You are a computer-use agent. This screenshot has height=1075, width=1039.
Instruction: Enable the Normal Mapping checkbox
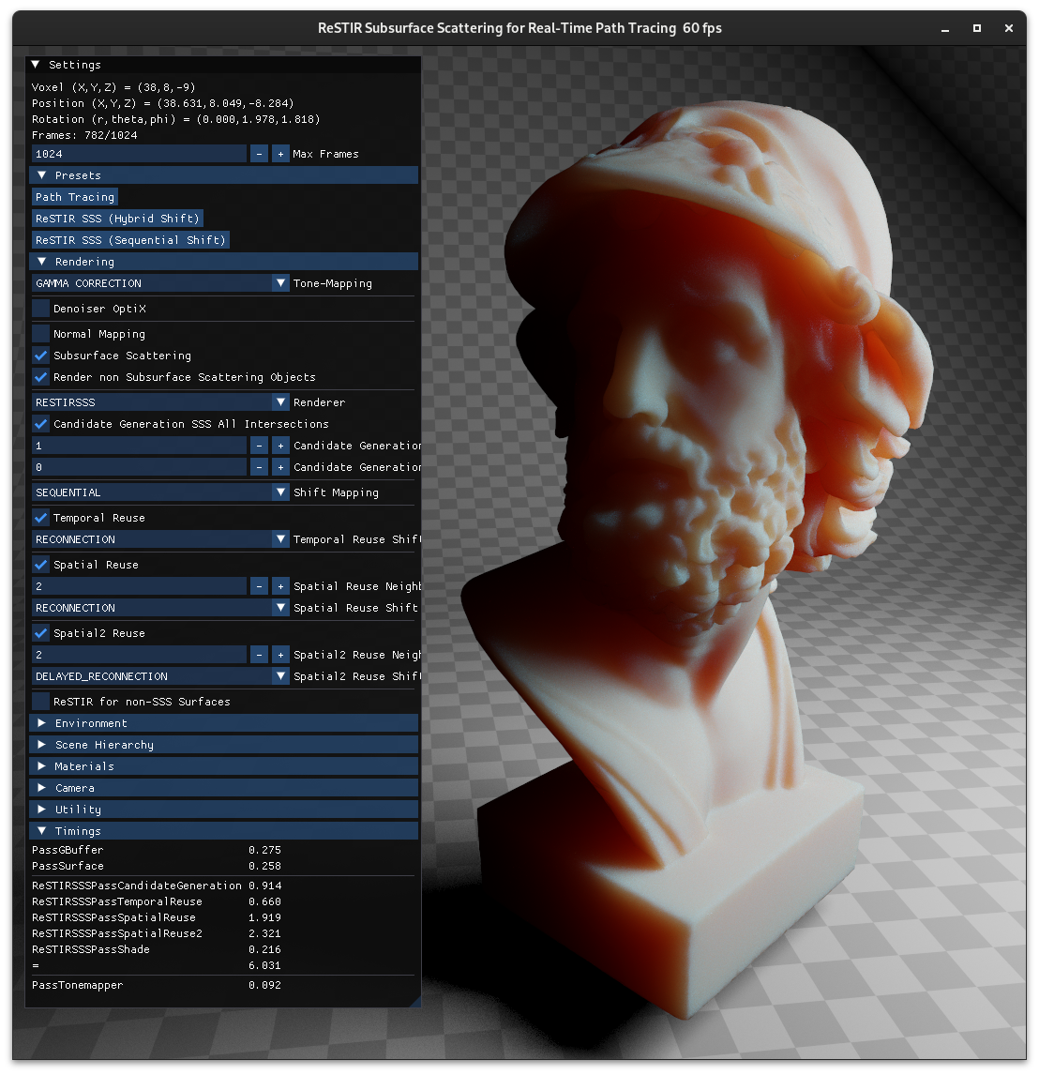41,334
